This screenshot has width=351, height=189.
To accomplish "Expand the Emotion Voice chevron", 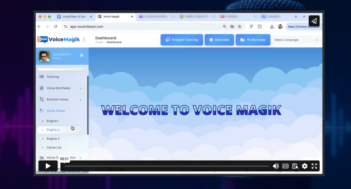I will coord(80,100).
